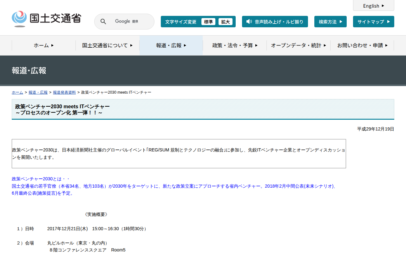Click the Google search input field
This screenshot has height=254, width=406.
point(124,22)
